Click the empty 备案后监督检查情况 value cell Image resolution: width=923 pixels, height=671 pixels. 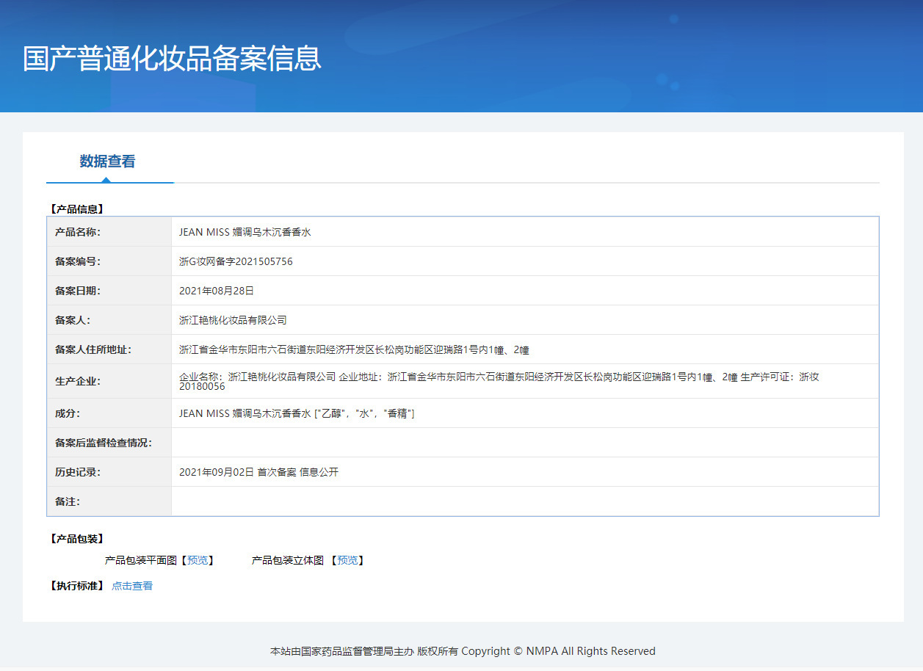tap(524, 443)
